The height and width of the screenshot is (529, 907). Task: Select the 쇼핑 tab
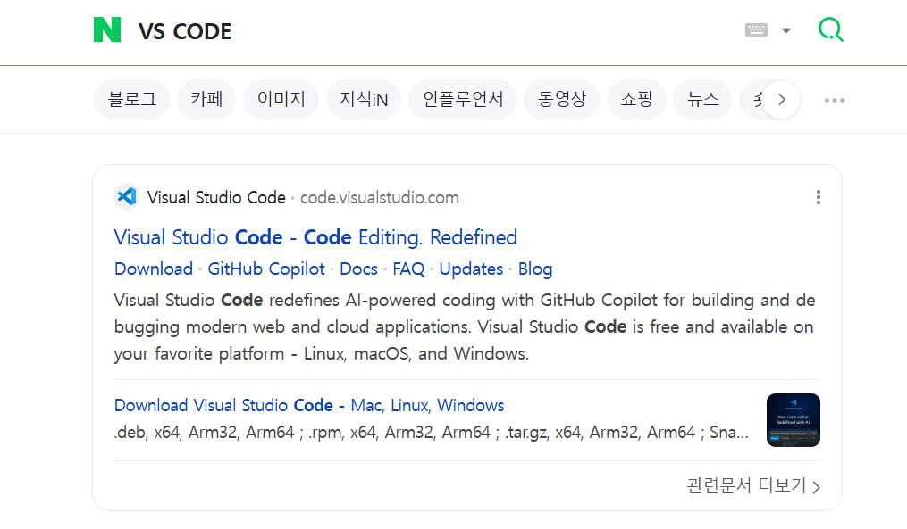coord(636,99)
